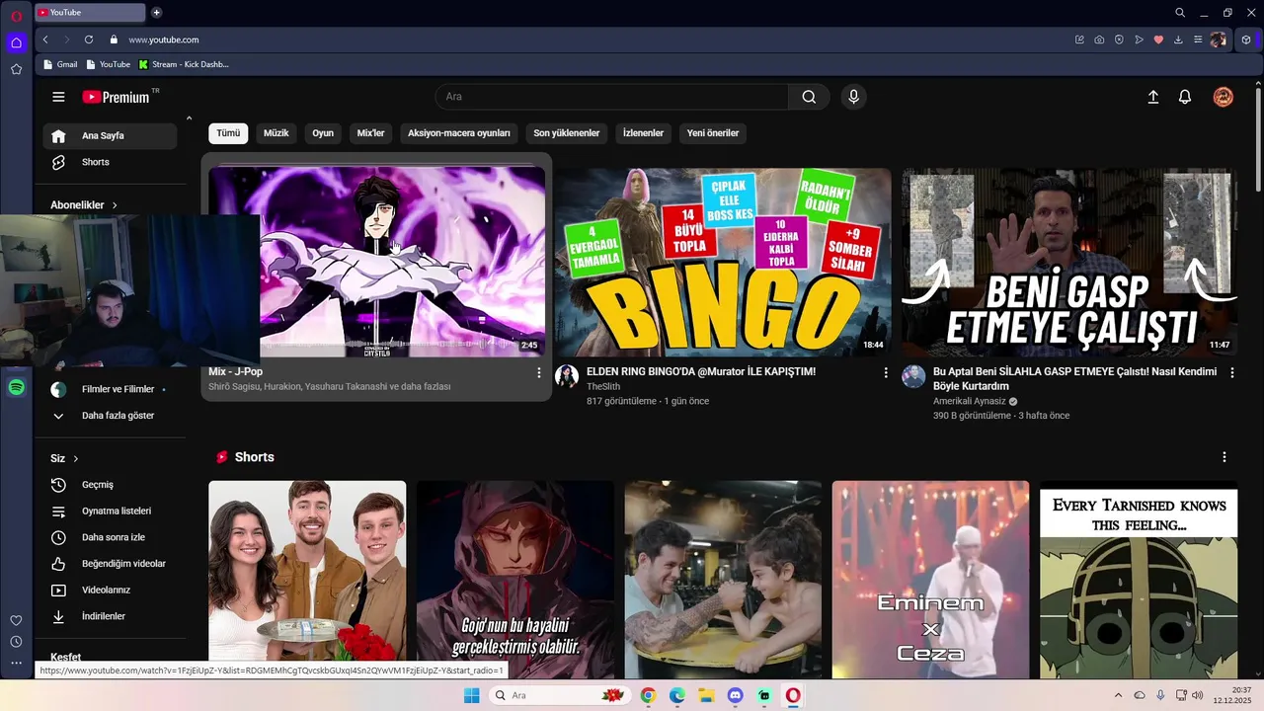Expand Abonelikler section chevron

tap(115, 205)
